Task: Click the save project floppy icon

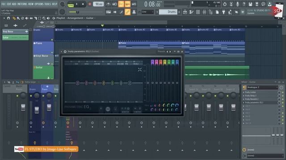Action: (x=250, y=4)
